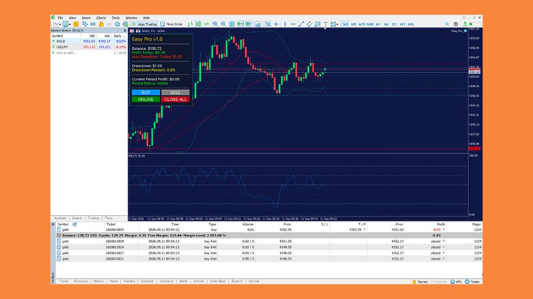Select line chart display icon

pyautogui.click(x=207, y=24)
